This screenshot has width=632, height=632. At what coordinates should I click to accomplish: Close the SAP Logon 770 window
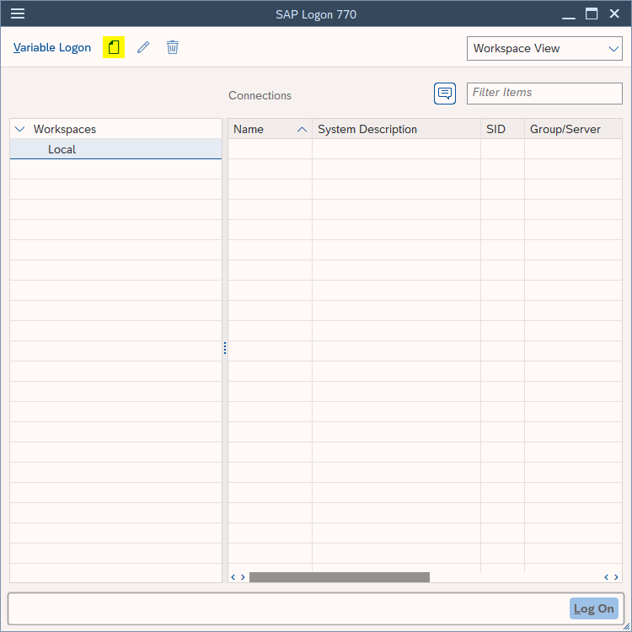tap(614, 13)
